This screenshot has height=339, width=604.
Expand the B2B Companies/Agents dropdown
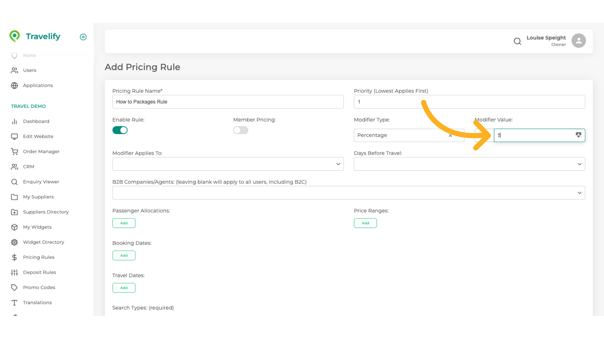coord(348,193)
